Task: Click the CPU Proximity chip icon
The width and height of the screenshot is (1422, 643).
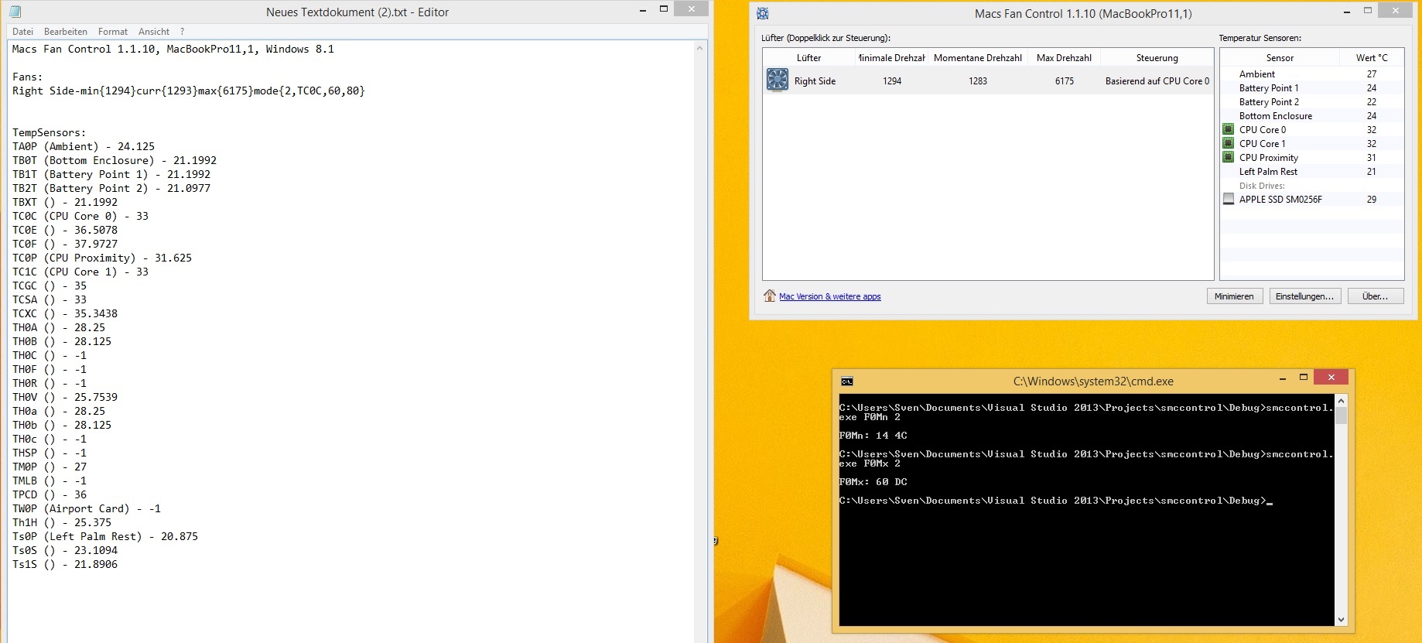Action: [x=1228, y=157]
